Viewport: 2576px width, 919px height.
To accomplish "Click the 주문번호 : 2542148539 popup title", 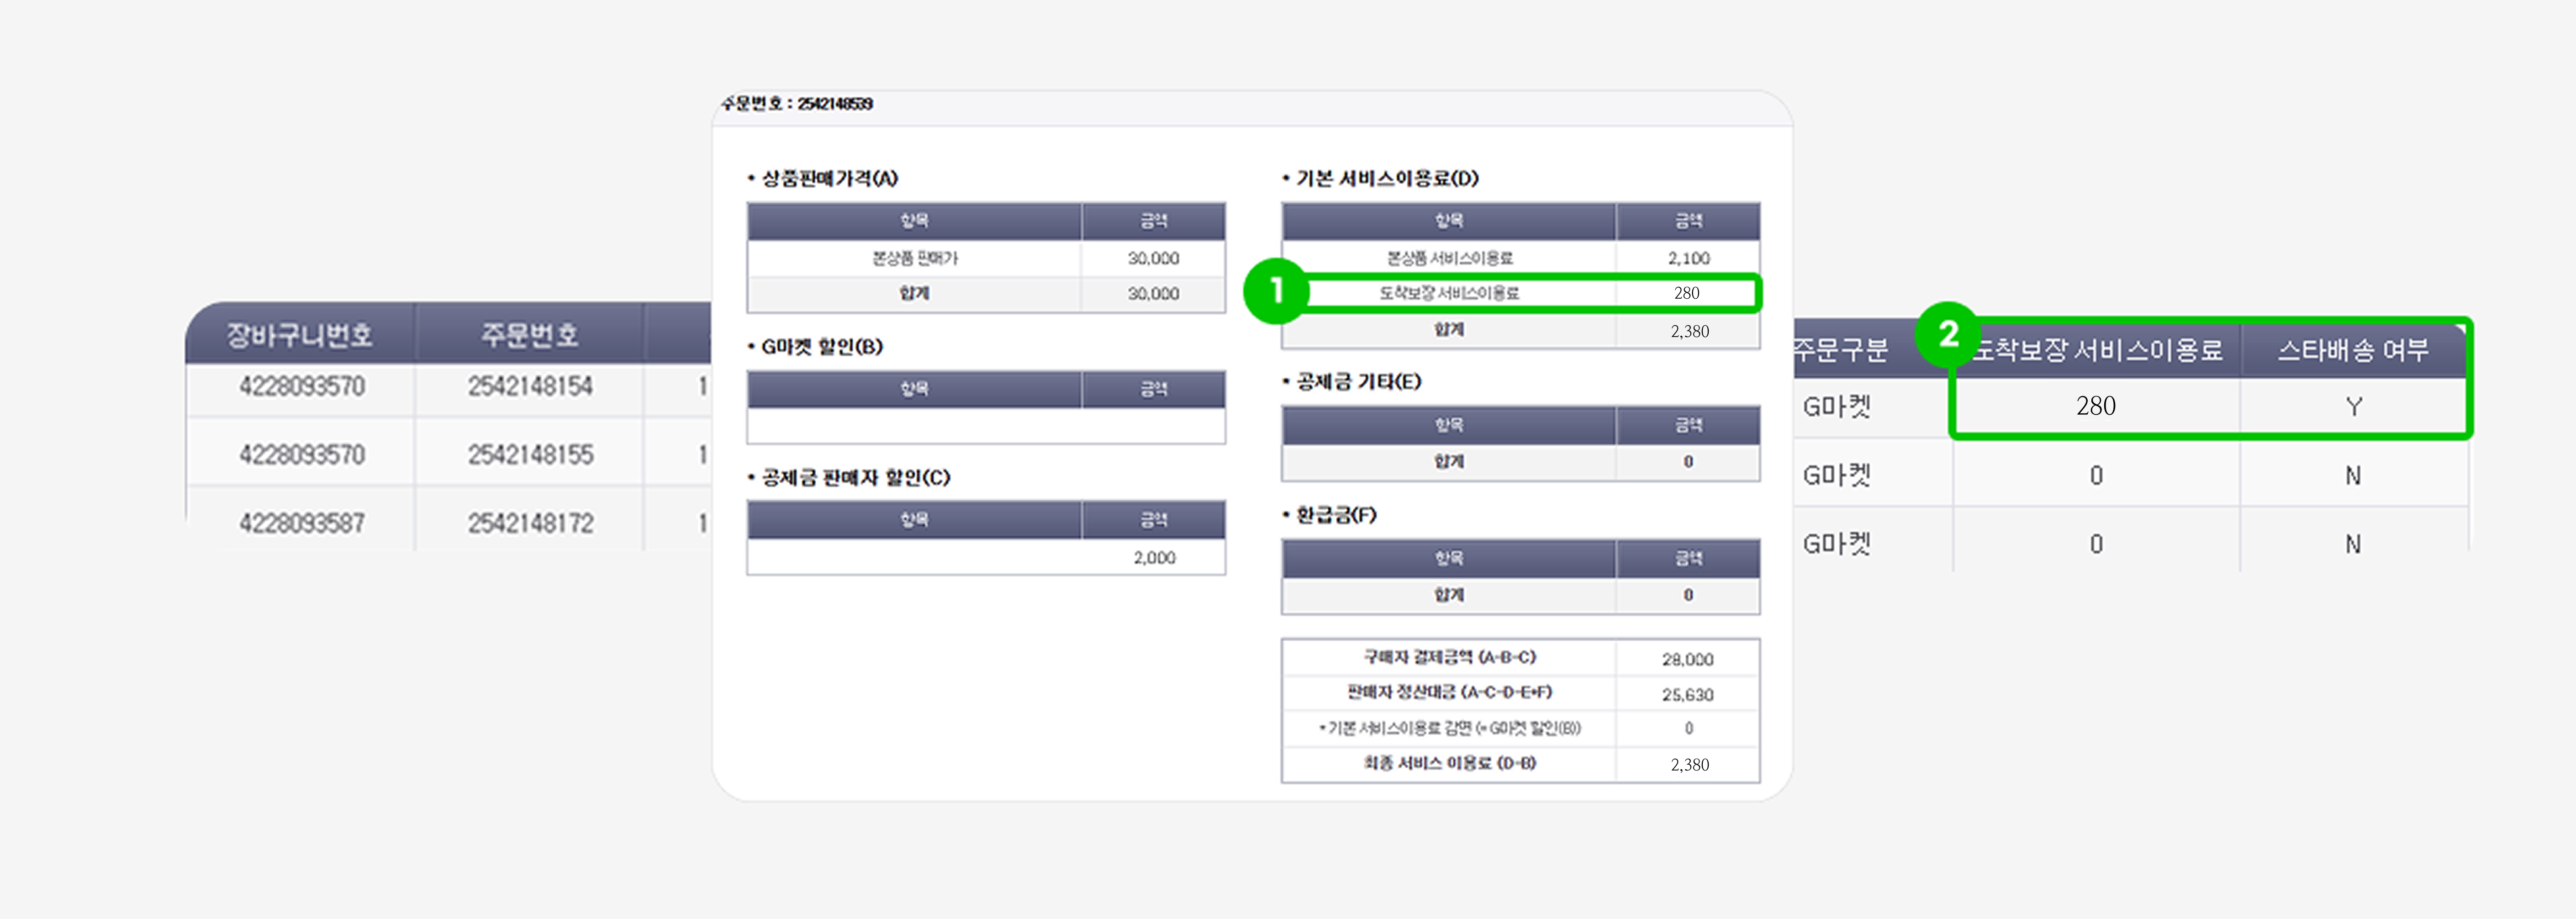I will pos(797,104).
